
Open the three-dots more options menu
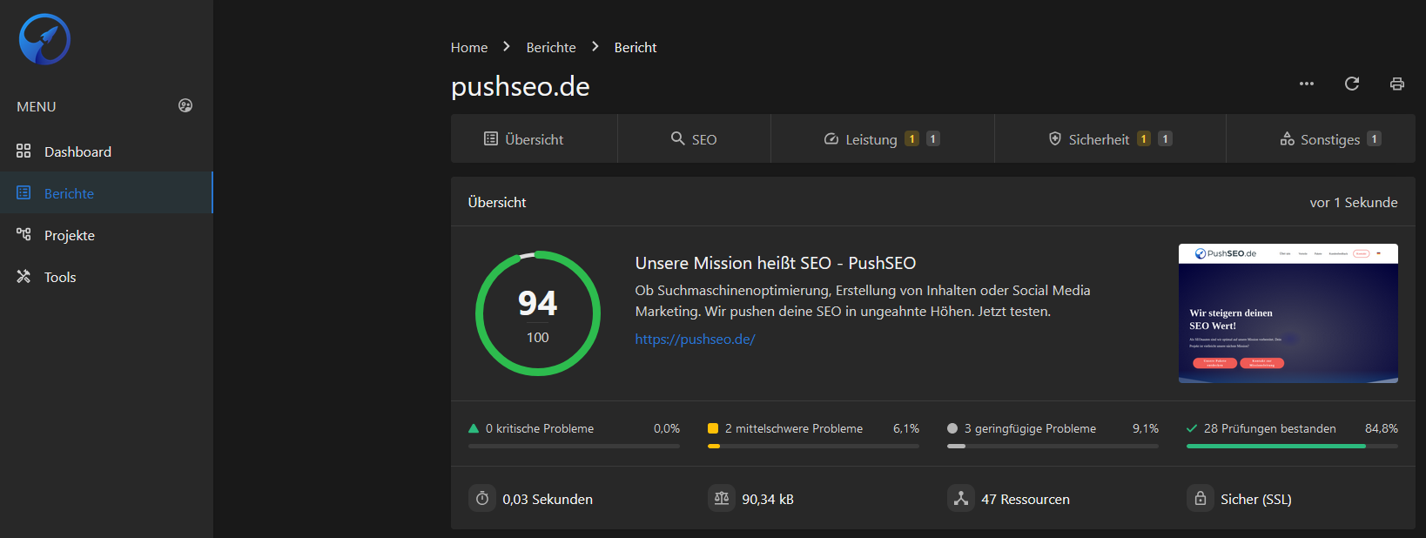[1307, 84]
